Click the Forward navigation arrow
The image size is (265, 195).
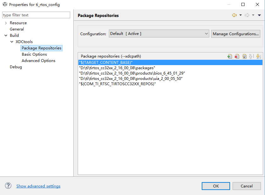coord(247,15)
